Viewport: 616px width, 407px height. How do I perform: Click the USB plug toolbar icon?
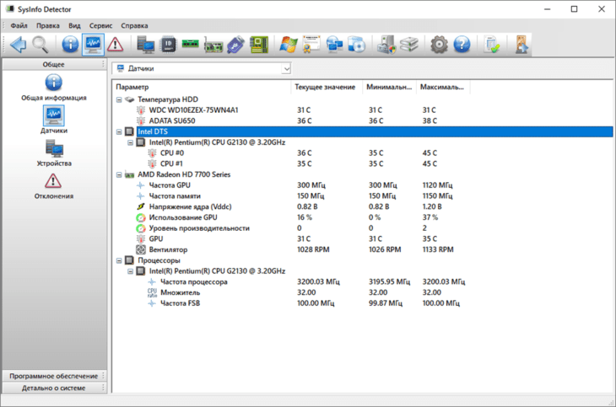pos(235,45)
